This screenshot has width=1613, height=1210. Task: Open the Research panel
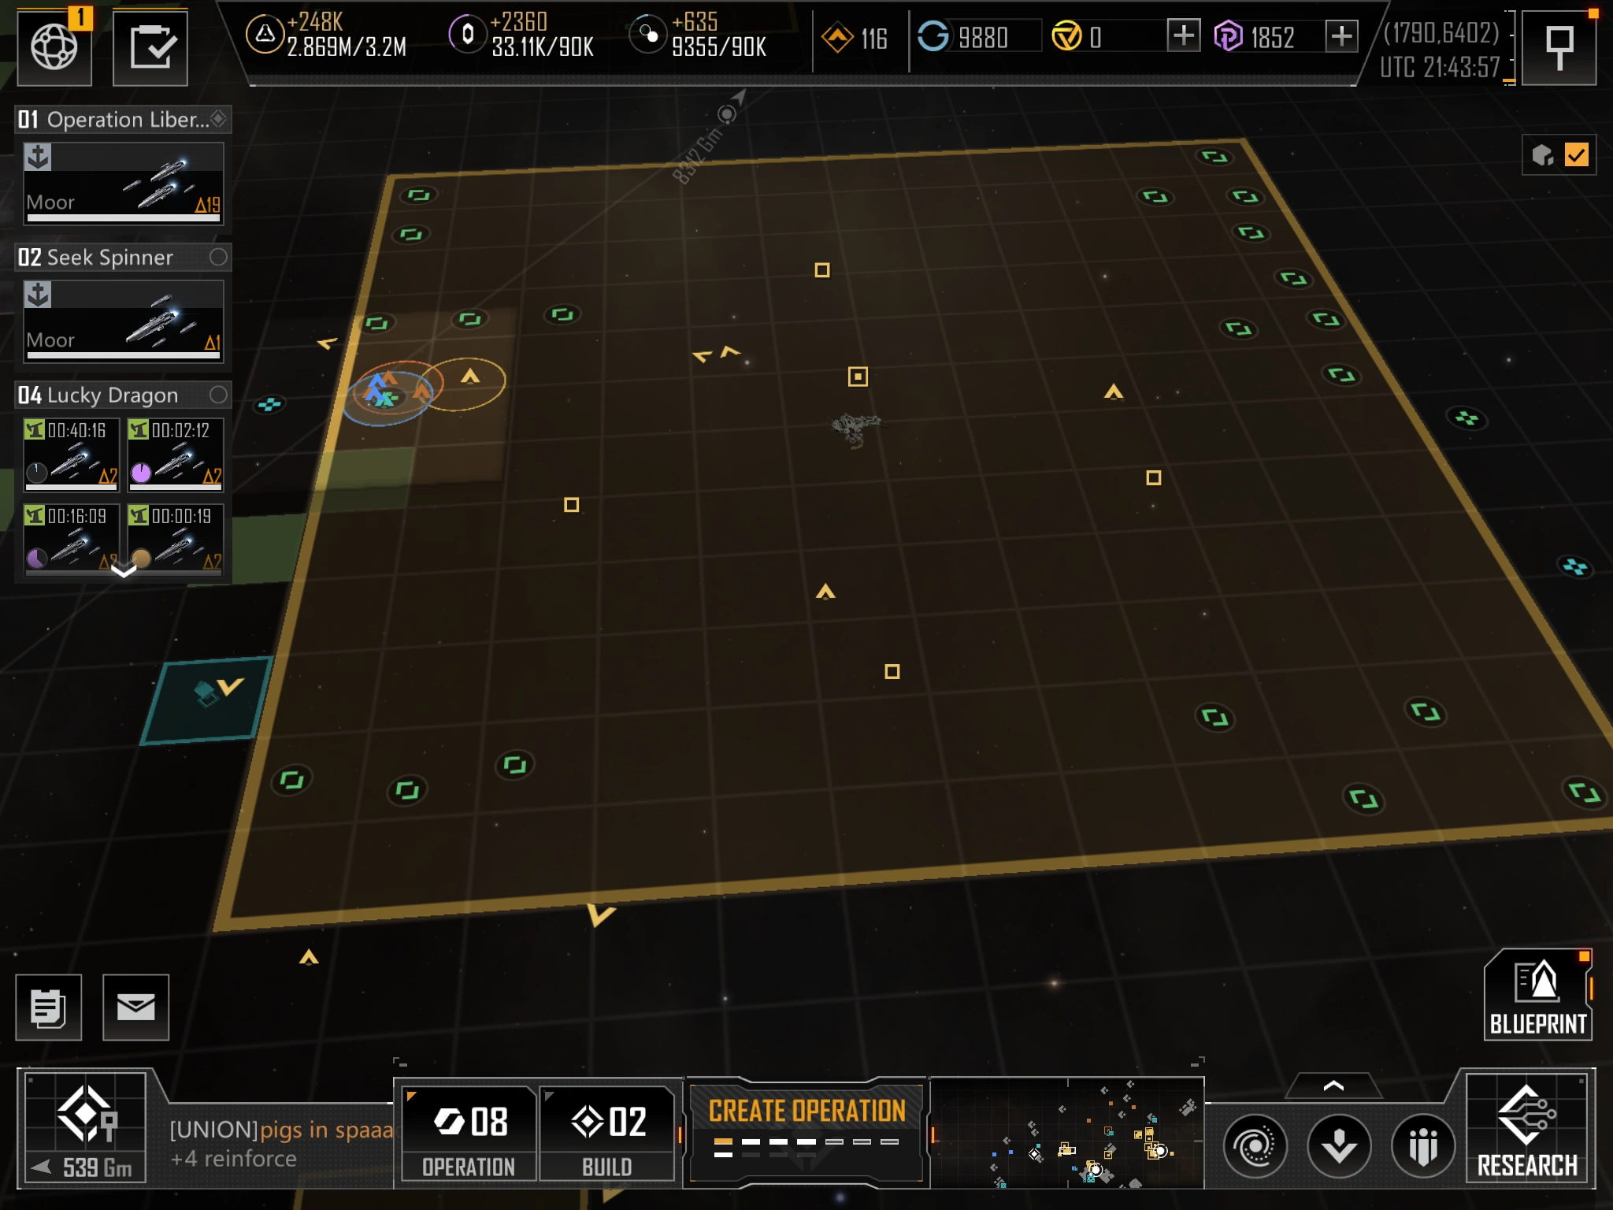[x=1526, y=1128]
